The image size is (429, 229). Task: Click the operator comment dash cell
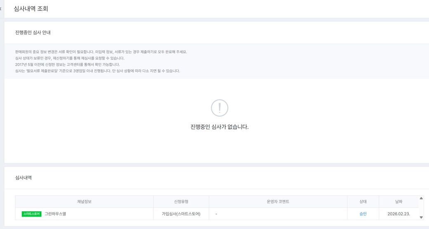click(217, 214)
